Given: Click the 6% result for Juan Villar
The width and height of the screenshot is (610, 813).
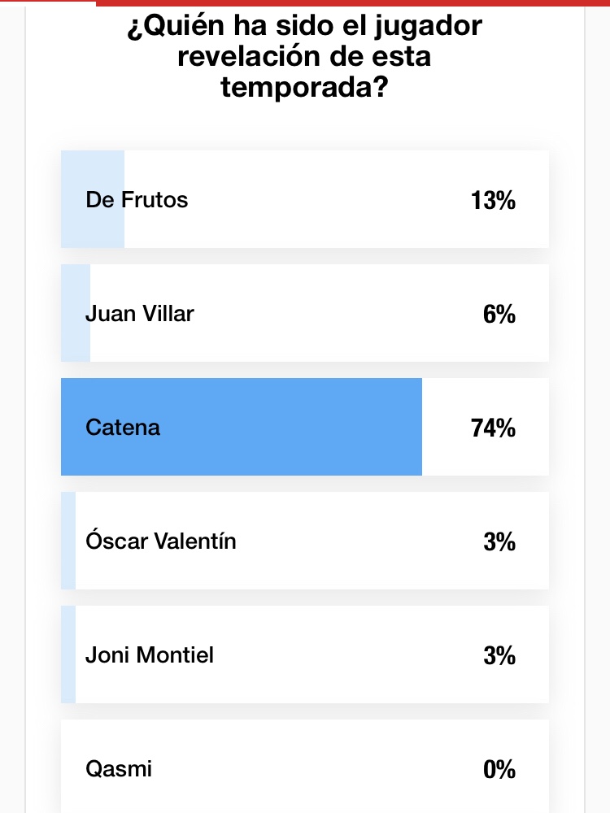Looking at the screenshot, I should [499, 314].
